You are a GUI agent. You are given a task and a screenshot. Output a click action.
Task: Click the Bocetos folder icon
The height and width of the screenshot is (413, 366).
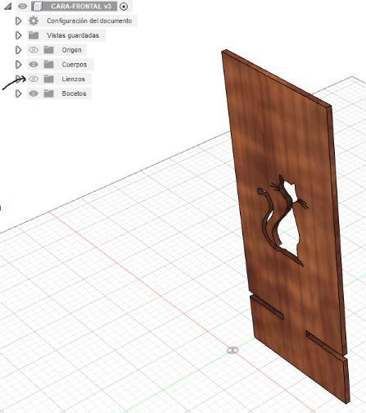pyautogui.click(x=49, y=93)
